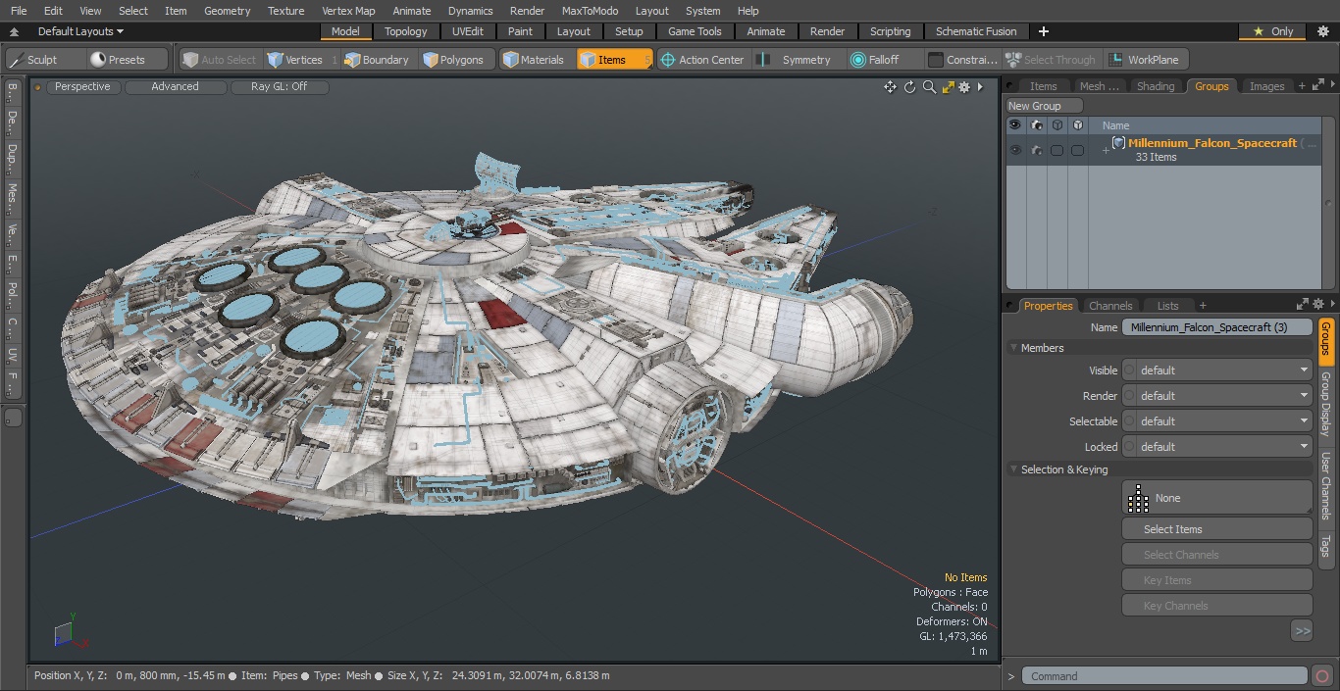Screen dimensions: 1340x691
Task: Toggle the fourth column checkbox for Millennium_Falcon_Spacecraft
Action: tap(1077, 150)
